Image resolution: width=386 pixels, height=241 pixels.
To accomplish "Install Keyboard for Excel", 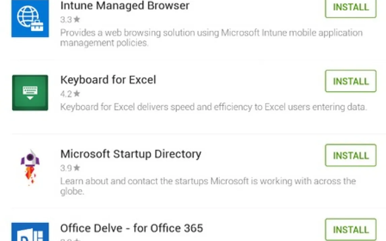I will click(350, 81).
